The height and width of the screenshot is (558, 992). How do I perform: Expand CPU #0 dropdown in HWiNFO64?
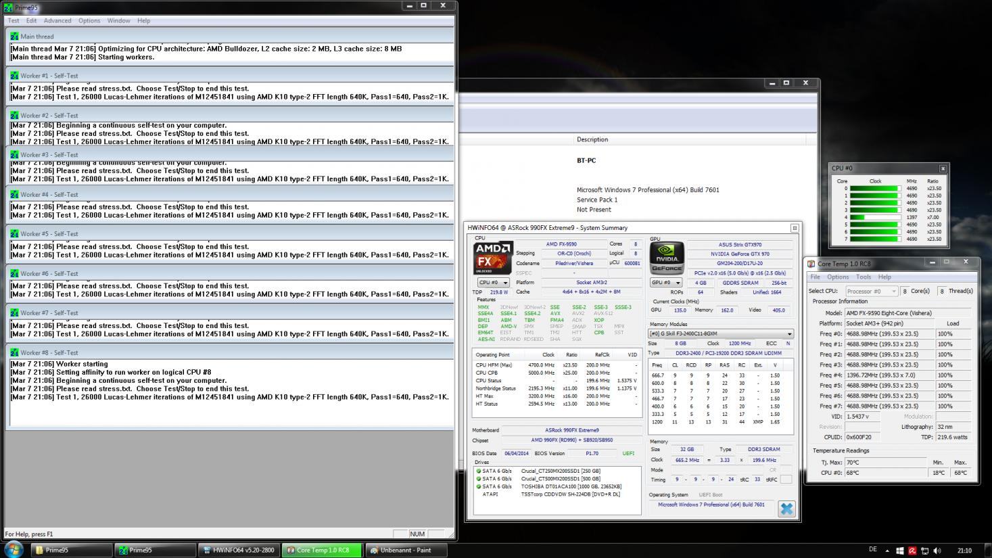pos(493,283)
